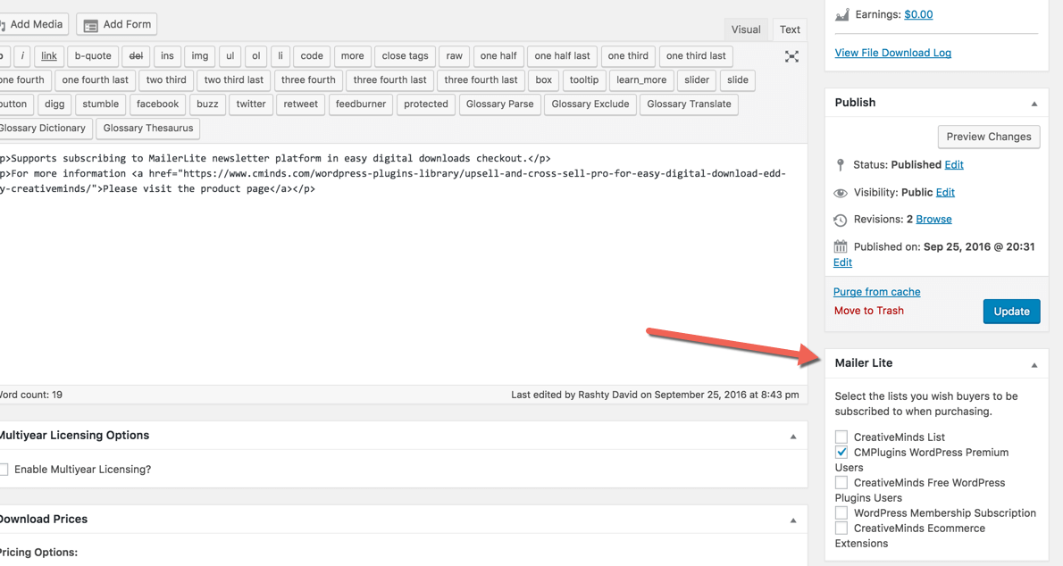Screen dimensions: 1063x566
Task: Check WordPress Membership Subscription list
Action: tap(841, 513)
